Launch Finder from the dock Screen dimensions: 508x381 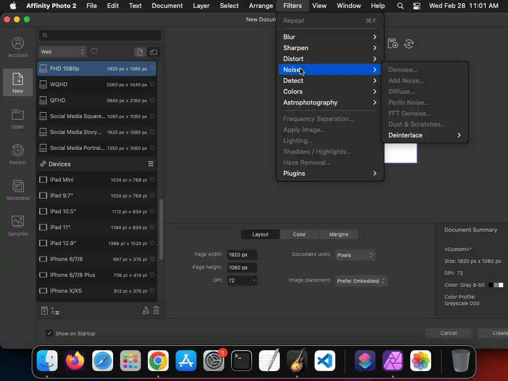click(x=47, y=360)
